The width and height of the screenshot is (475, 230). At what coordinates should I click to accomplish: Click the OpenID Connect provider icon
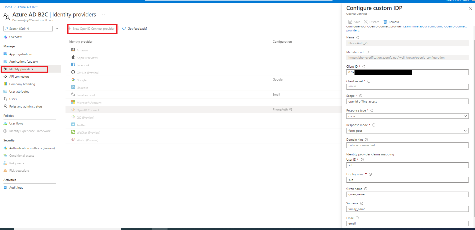tap(73, 110)
